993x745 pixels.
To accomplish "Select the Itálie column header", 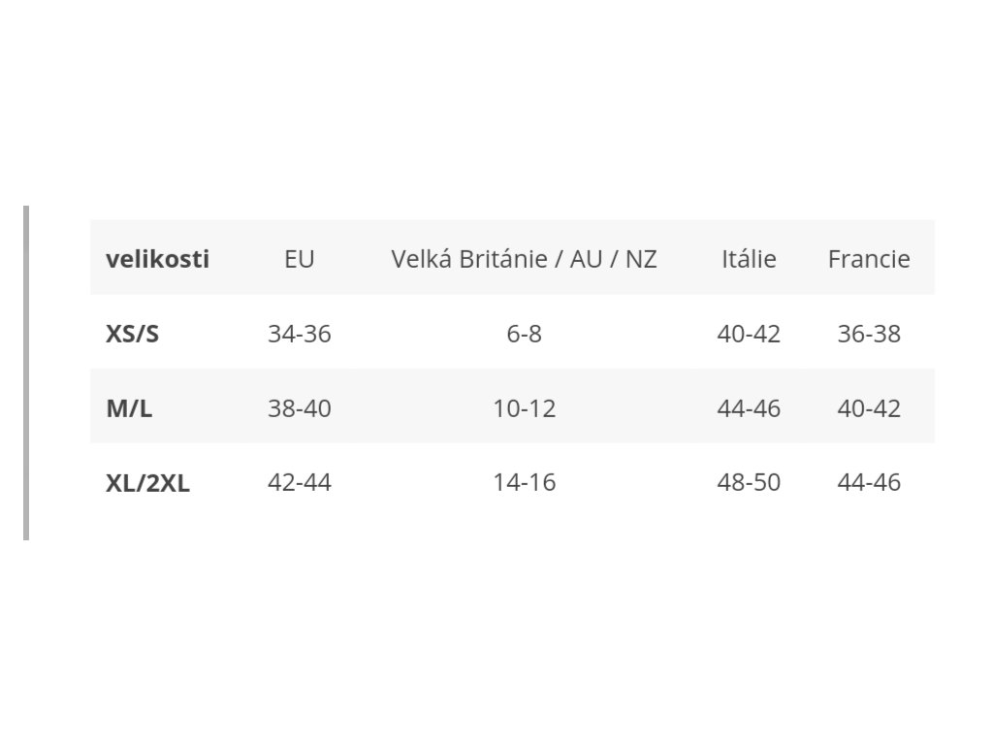I will [x=749, y=259].
